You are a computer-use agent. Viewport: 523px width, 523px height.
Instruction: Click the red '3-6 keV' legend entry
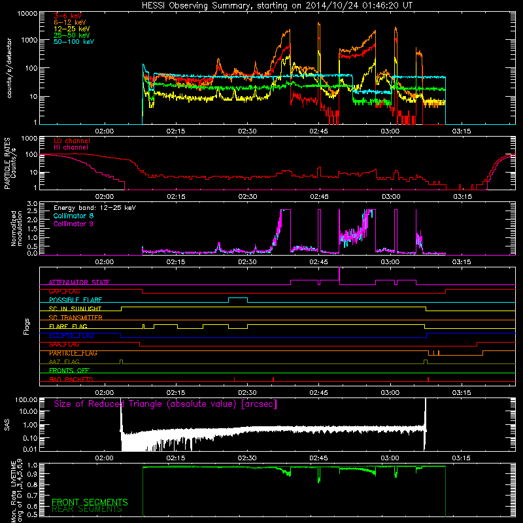click(x=67, y=16)
